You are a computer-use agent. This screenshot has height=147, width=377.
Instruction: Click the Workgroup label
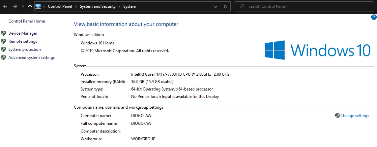[91, 139]
